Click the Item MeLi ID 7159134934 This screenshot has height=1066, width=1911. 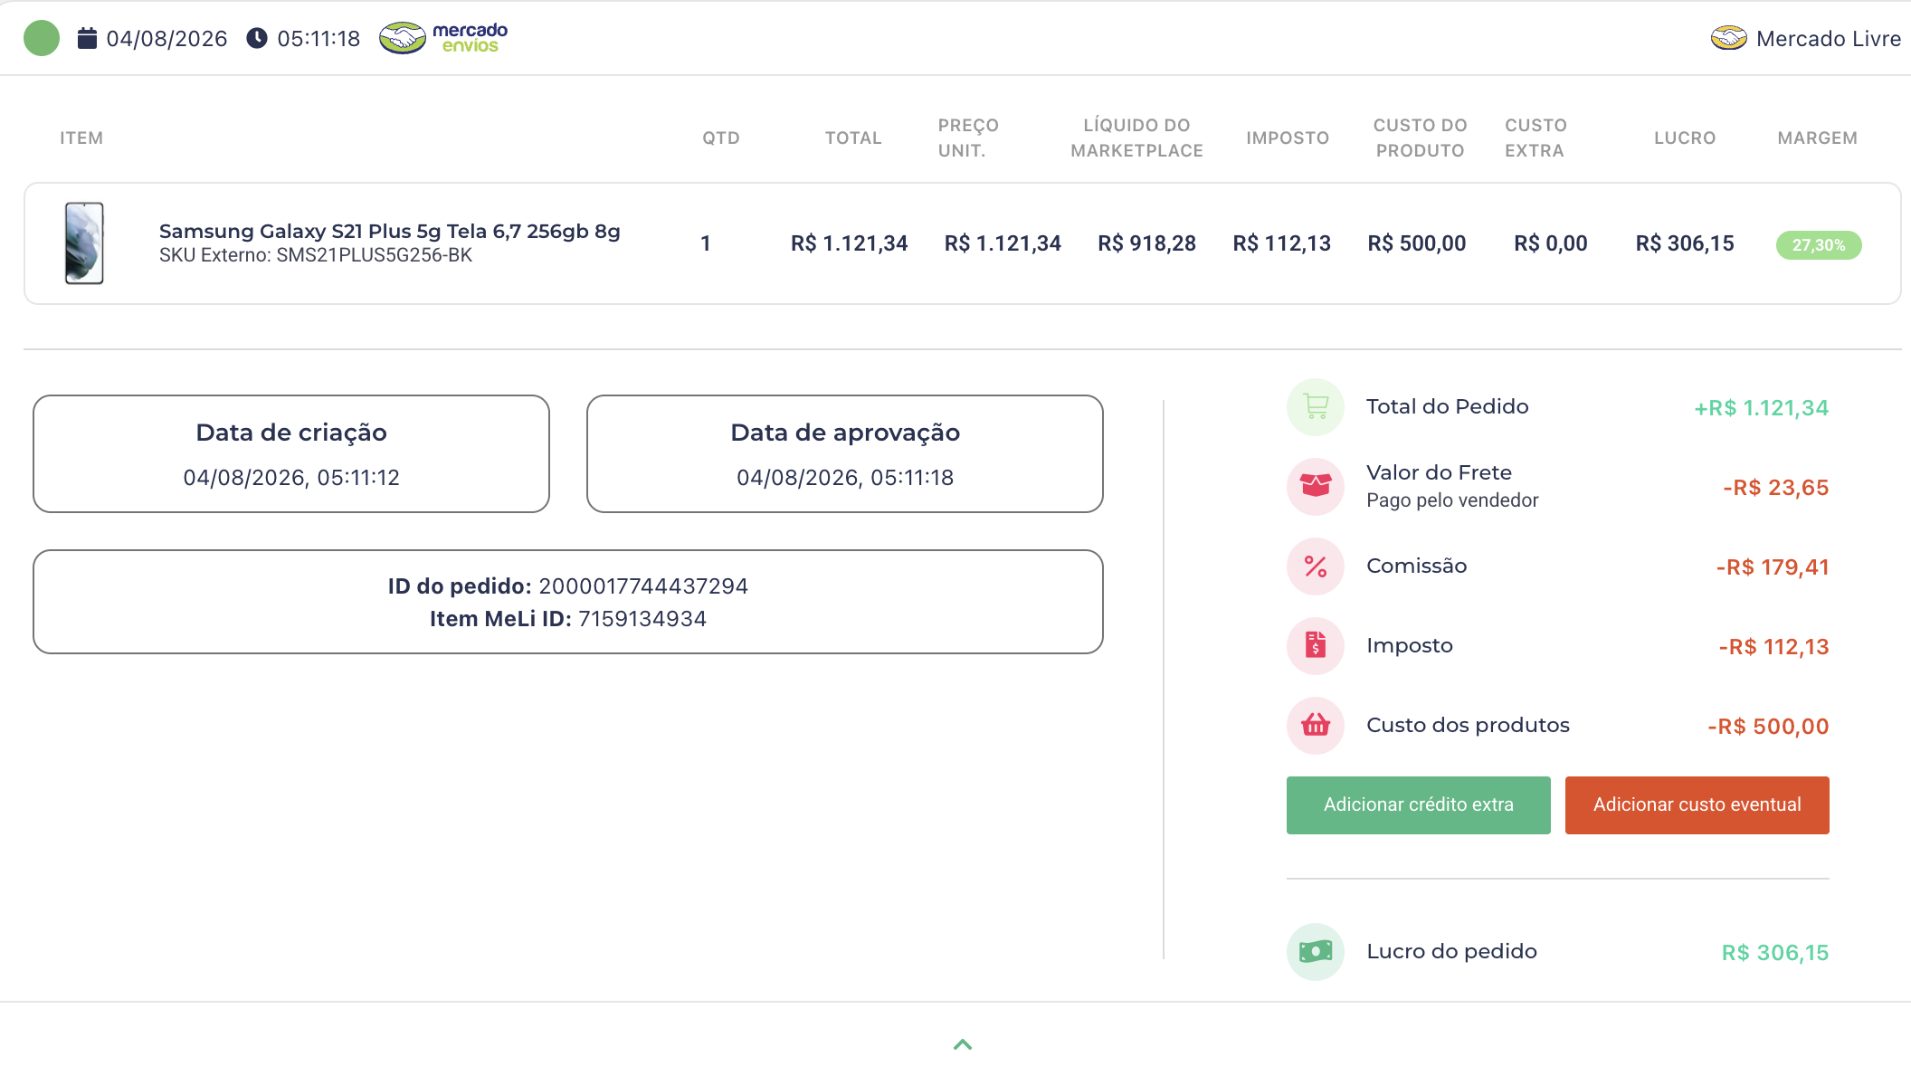click(x=642, y=619)
